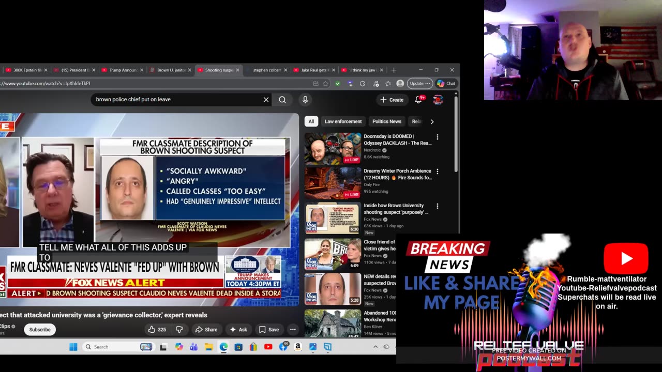Switch to Trump Announcement tab
This screenshot has width=662, height=372.
[x=123, y=70]
